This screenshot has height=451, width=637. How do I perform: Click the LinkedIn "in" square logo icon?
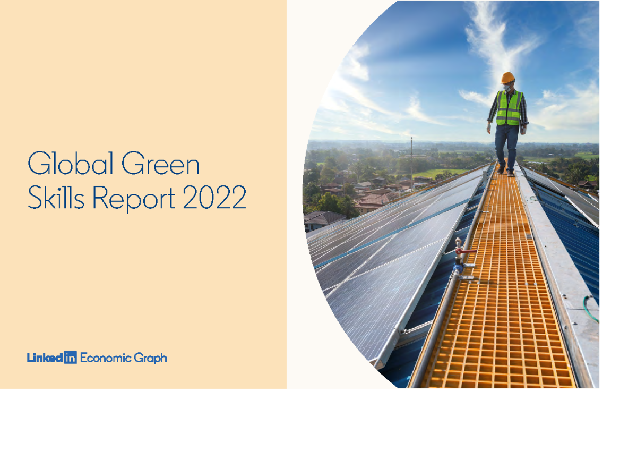71,358
